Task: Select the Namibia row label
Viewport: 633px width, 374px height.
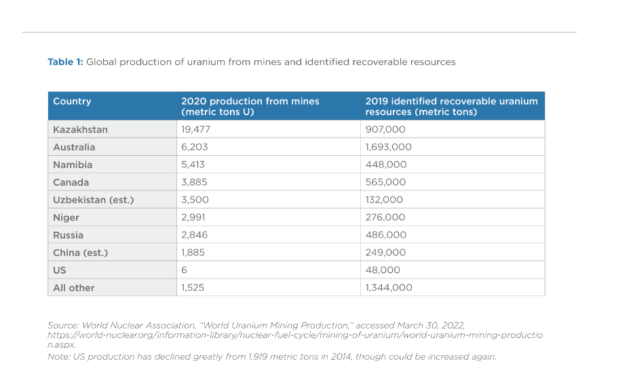Action: (73, 165)
